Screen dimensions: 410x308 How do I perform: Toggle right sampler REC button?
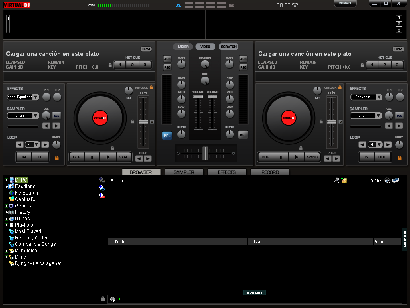tap(399, 115)
